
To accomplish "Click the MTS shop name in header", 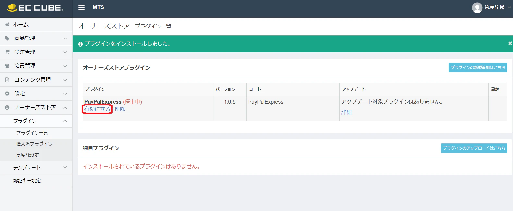I will pyautogui.click(x=98, y=7).
